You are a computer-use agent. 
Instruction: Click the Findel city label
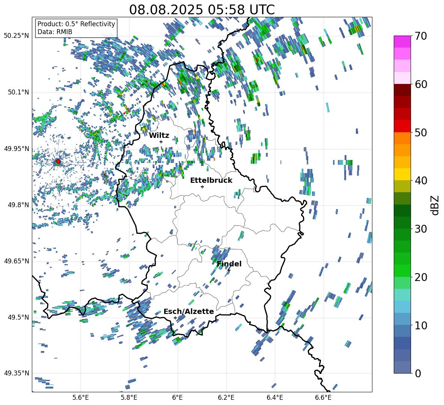pyautogui.click(x=229, y=264)
